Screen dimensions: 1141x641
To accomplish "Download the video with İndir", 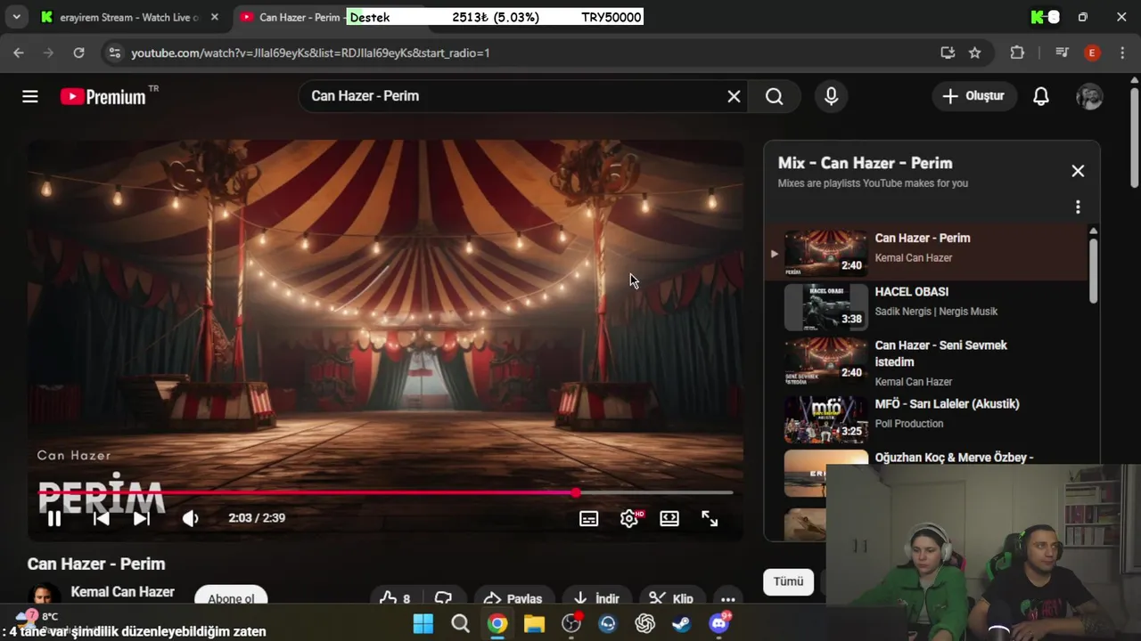I will [x=595, y=598].
